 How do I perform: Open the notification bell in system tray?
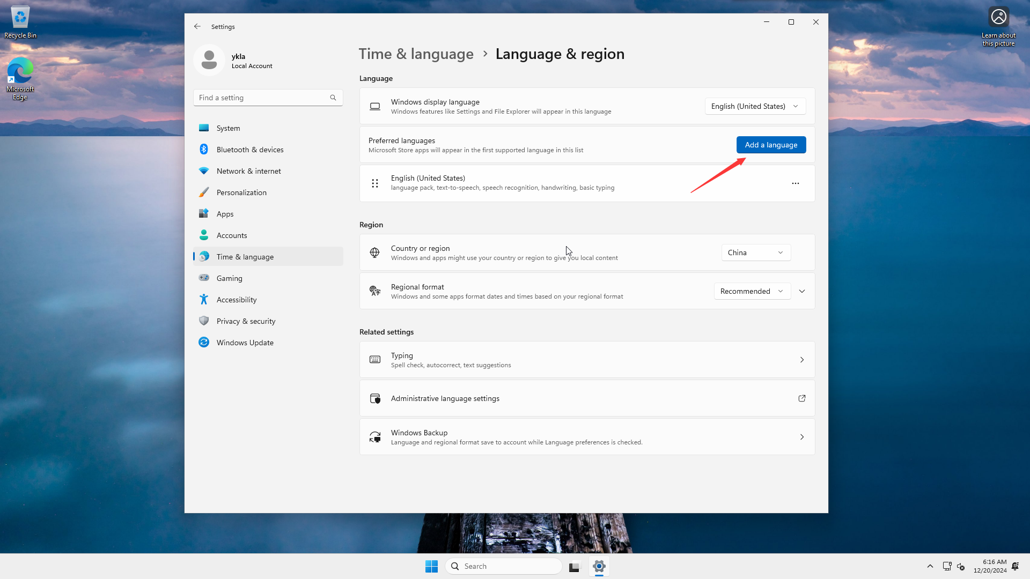(1016, 566)
